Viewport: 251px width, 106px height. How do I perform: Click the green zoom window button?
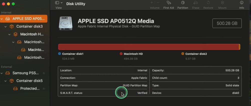point(13,4)
